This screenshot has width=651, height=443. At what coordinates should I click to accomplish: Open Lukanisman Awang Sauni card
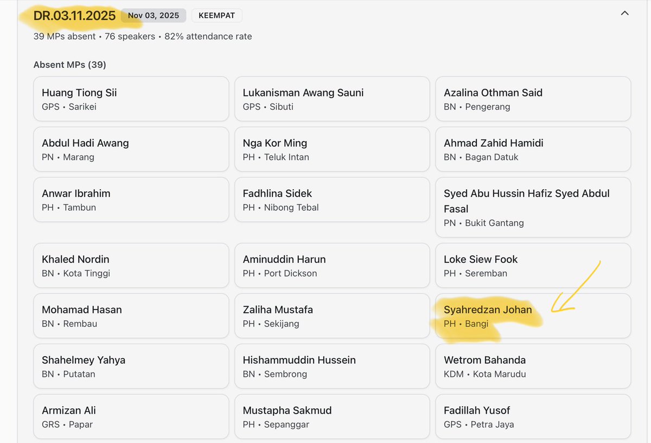point(332,99)
